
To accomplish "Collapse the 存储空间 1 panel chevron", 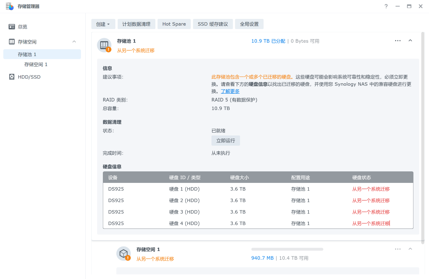I will (x=410, y=249).
